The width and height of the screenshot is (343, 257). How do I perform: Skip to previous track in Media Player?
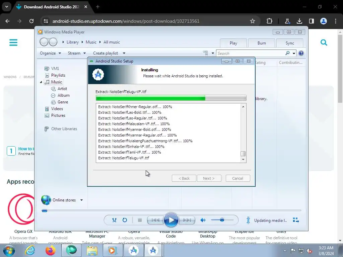click(155, 220)
